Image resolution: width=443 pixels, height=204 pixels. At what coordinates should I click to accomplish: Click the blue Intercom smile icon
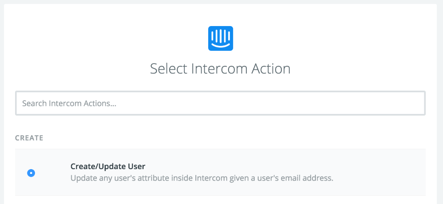tap(221, 38)
